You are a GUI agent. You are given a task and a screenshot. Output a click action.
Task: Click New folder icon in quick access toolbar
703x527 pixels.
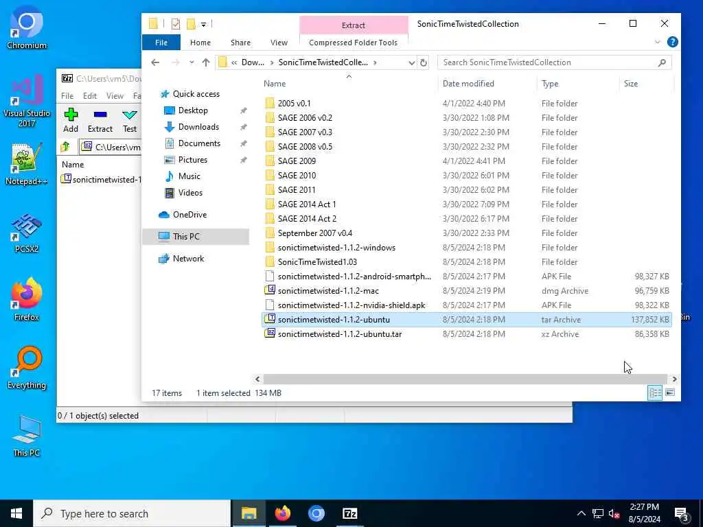pyautogui.click(x=191, y=24)
